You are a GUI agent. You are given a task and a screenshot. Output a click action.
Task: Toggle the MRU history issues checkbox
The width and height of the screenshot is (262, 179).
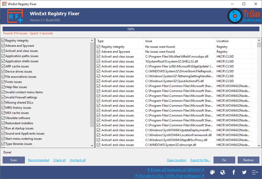3,107
